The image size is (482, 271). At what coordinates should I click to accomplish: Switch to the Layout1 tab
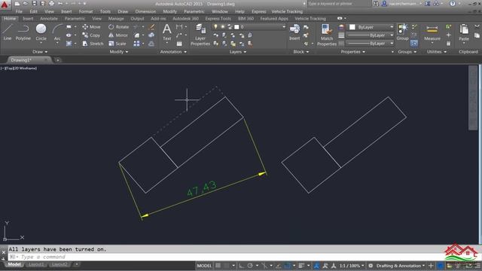[x=36, y=264]
